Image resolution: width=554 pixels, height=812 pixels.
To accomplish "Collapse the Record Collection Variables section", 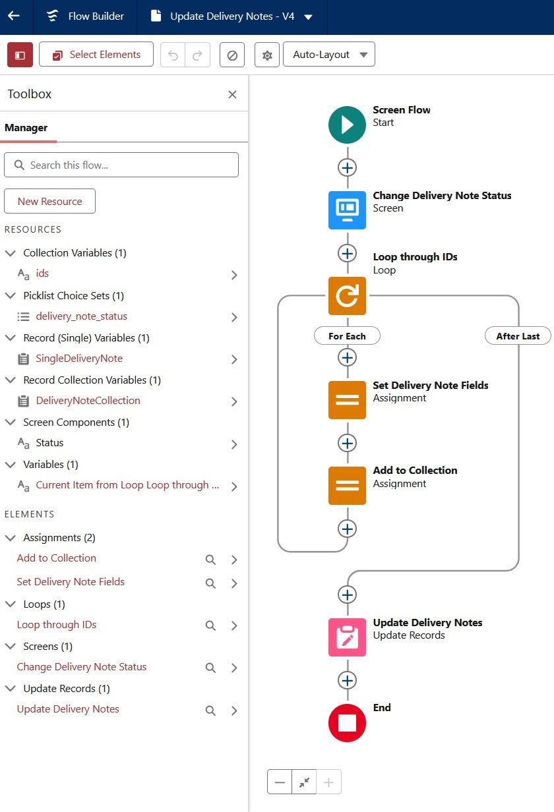I will [x=11, y=380].
